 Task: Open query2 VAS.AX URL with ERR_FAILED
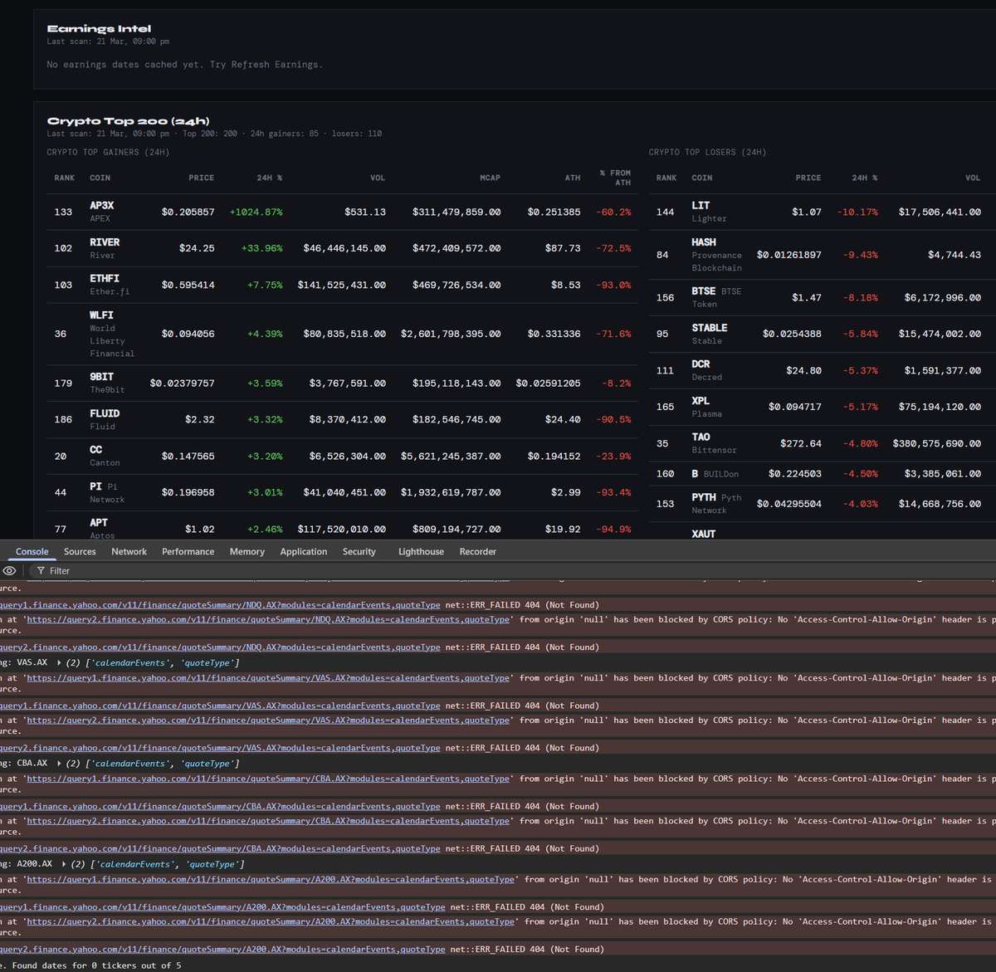click(x=220, y=748)
